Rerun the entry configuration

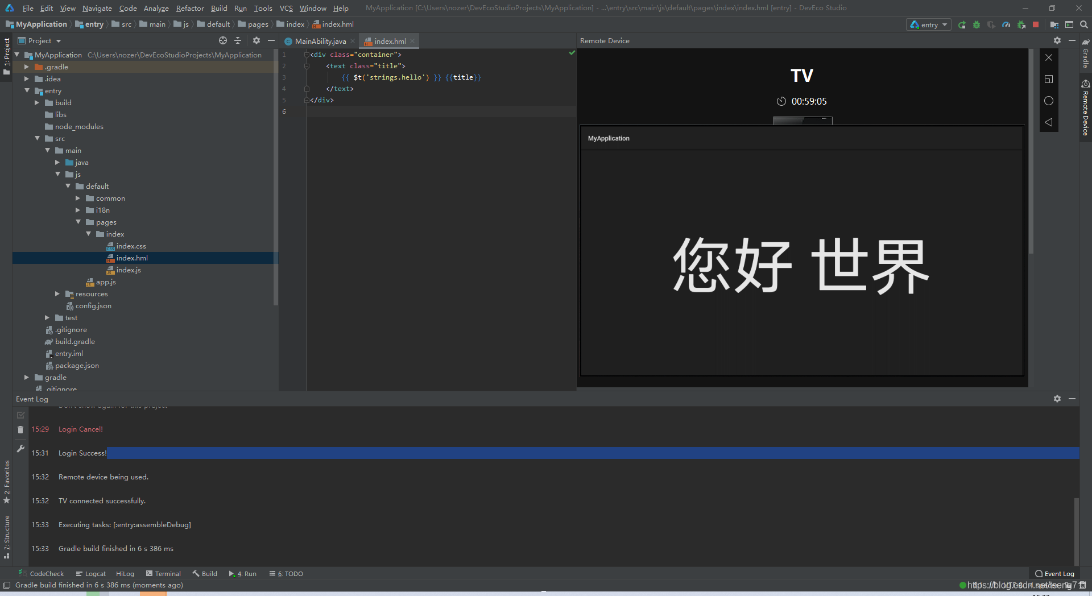[x=962, y=25]
